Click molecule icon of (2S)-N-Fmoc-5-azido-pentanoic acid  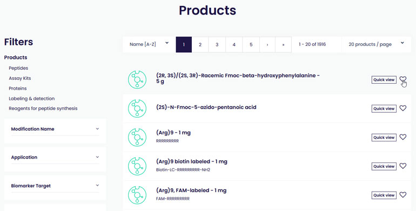pos(137,108)
